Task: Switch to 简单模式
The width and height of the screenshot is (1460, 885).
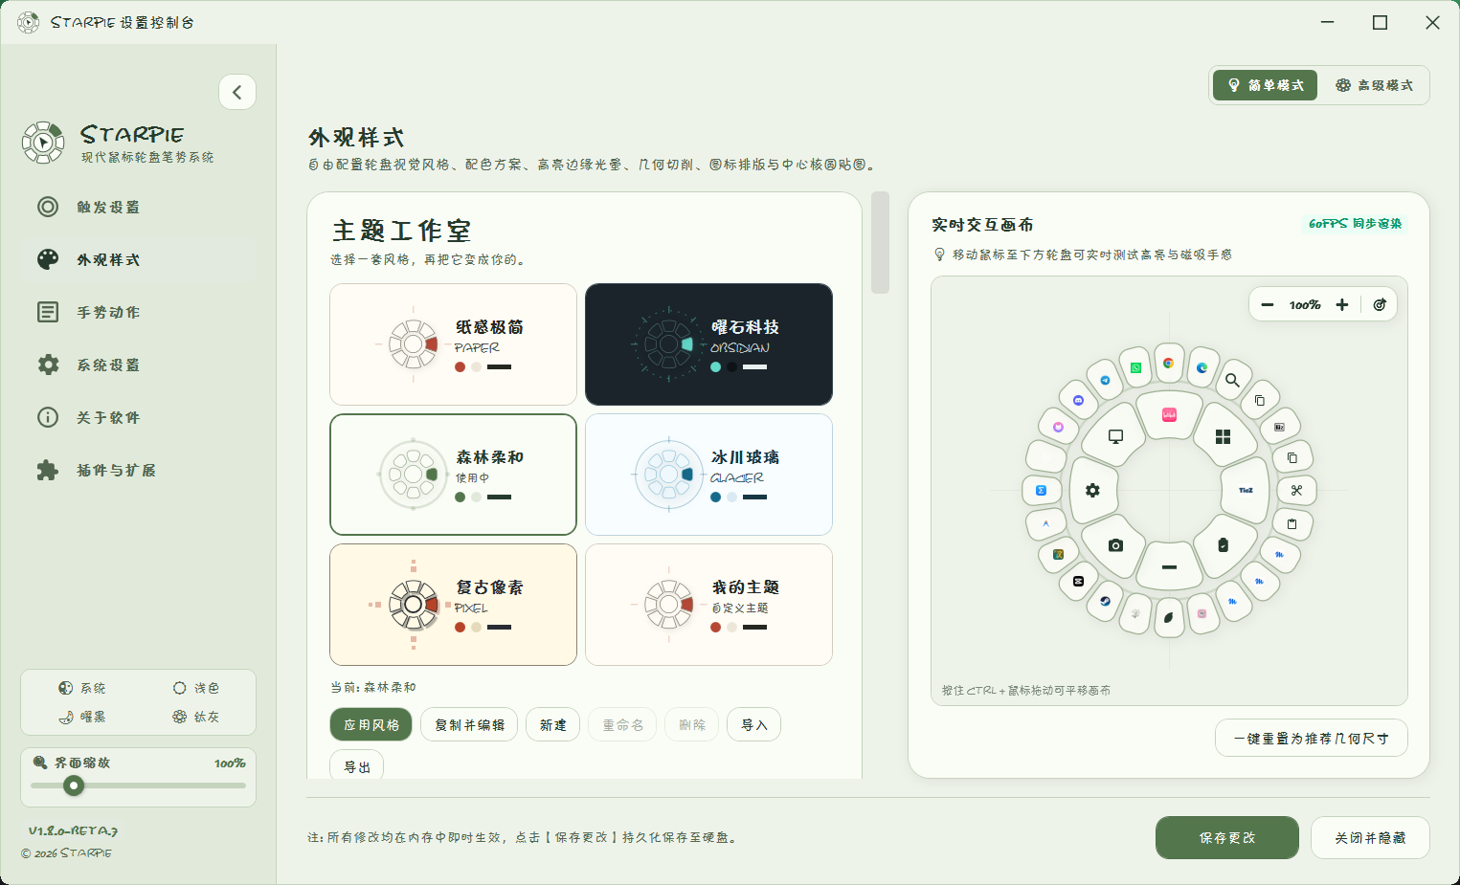Action: (x=1265, y=85)
